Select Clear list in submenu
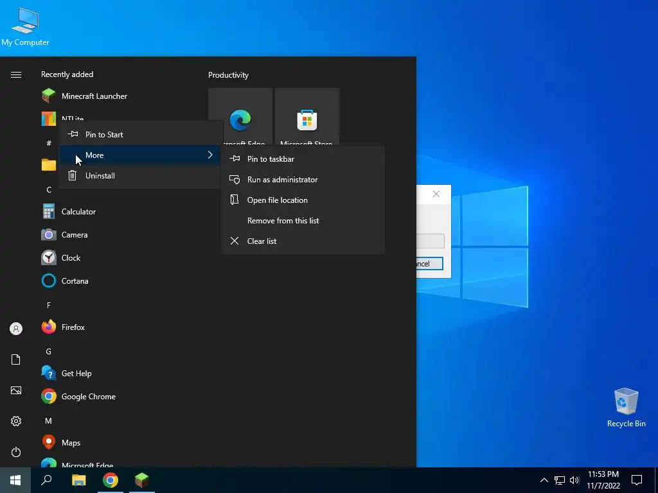Image resolution: width=658 pixels, height=493 pixels. pos(303,241)
